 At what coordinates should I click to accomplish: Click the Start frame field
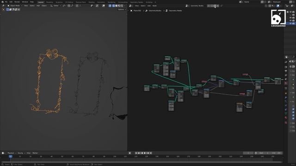click(x=264, y=153)
